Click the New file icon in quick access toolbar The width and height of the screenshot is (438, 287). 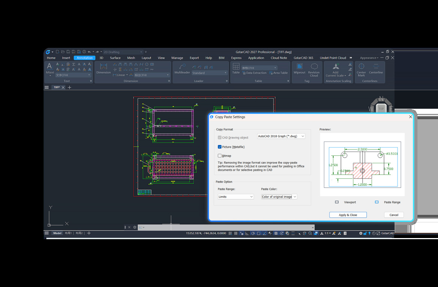point(57,52)
